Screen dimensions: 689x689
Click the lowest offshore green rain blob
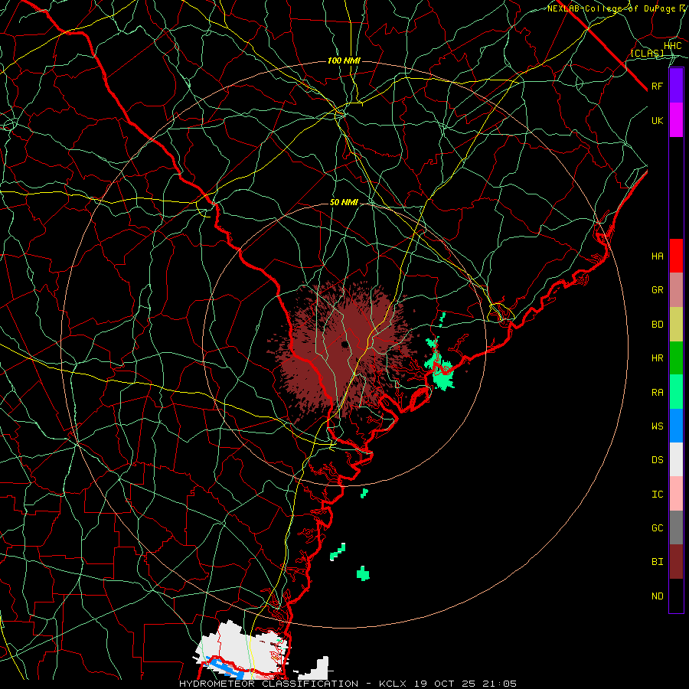[363, 573]
